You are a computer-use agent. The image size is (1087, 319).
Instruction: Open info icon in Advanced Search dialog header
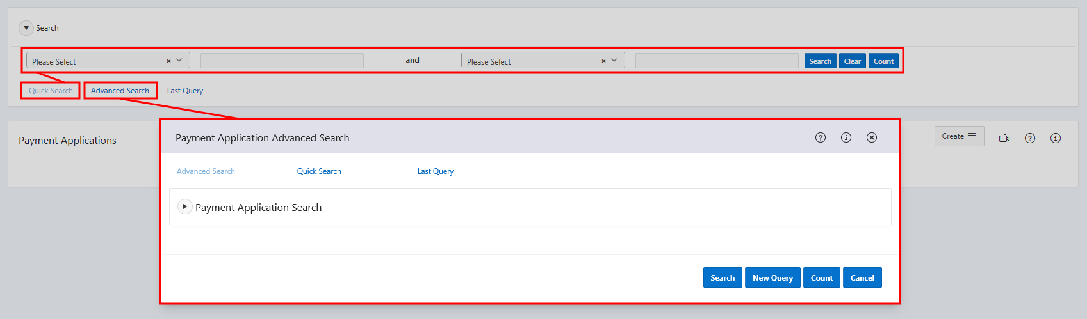(x=846, y=137)
